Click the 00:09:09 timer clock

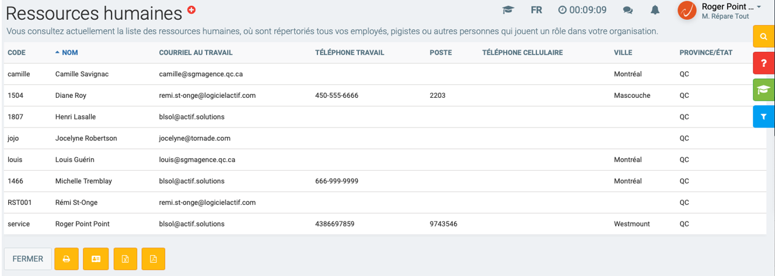tap(582, 10)
